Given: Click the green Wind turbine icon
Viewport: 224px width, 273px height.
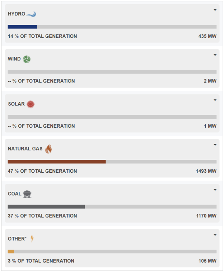Looking at the screenshot, I should pyautogui.click(x=27, y=59).
